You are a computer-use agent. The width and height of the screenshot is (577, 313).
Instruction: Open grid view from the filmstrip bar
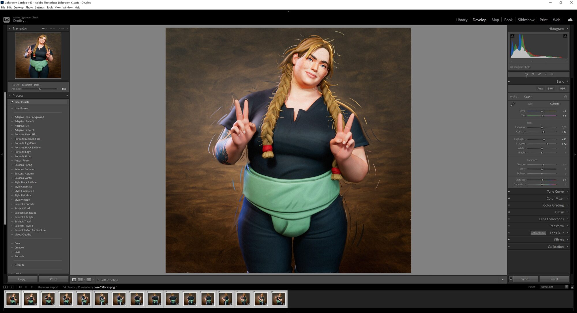click(20, 287)
